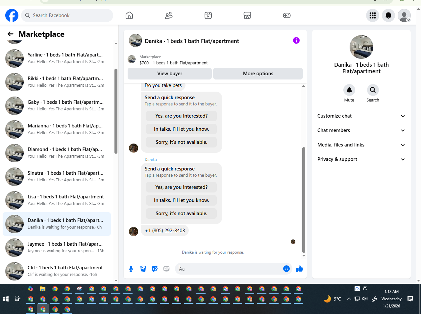Open the Marketplace storefront icon in top navigation
421x314 pixels.
coord(247,15)
